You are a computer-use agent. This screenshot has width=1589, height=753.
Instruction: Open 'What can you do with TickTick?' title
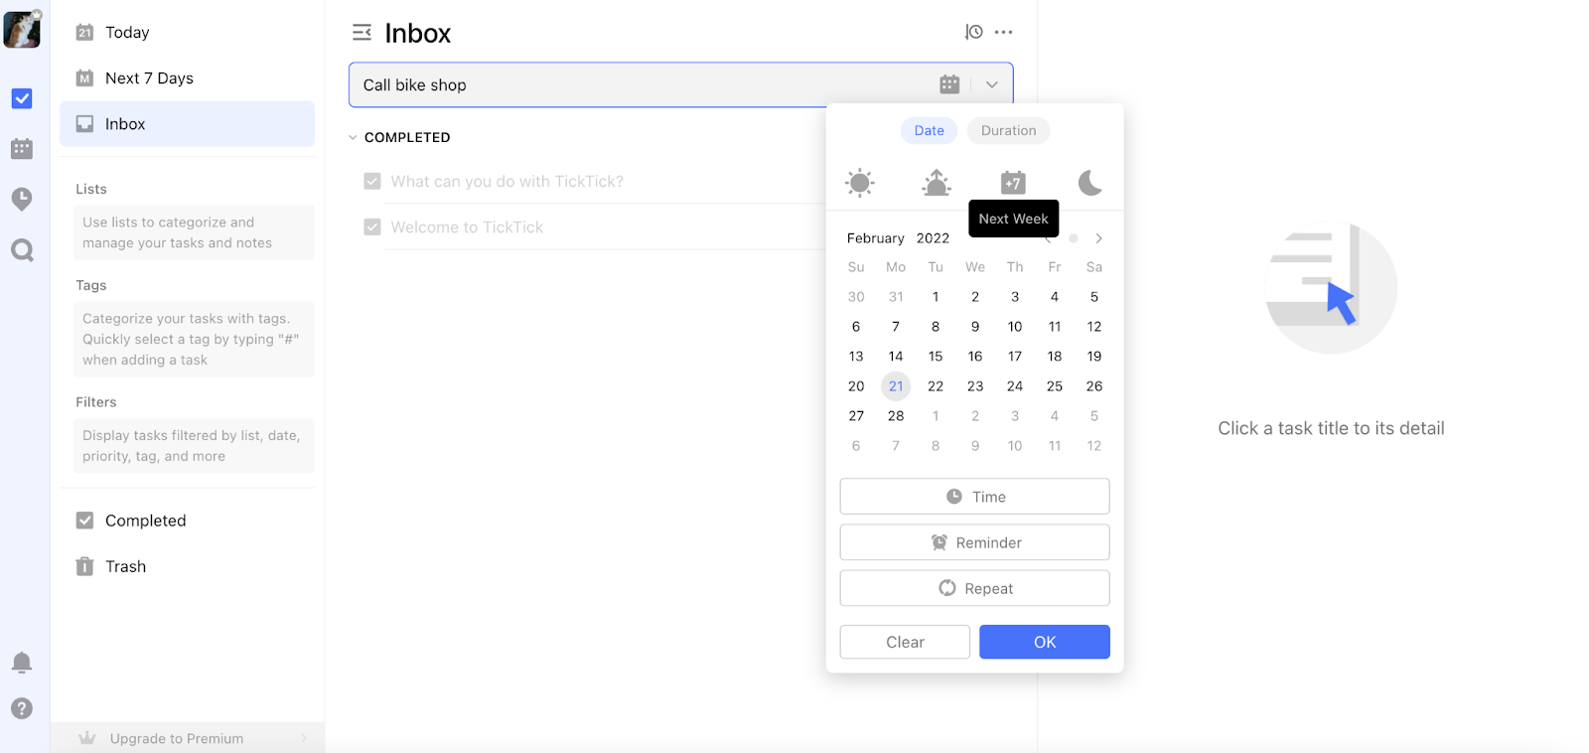507,181
